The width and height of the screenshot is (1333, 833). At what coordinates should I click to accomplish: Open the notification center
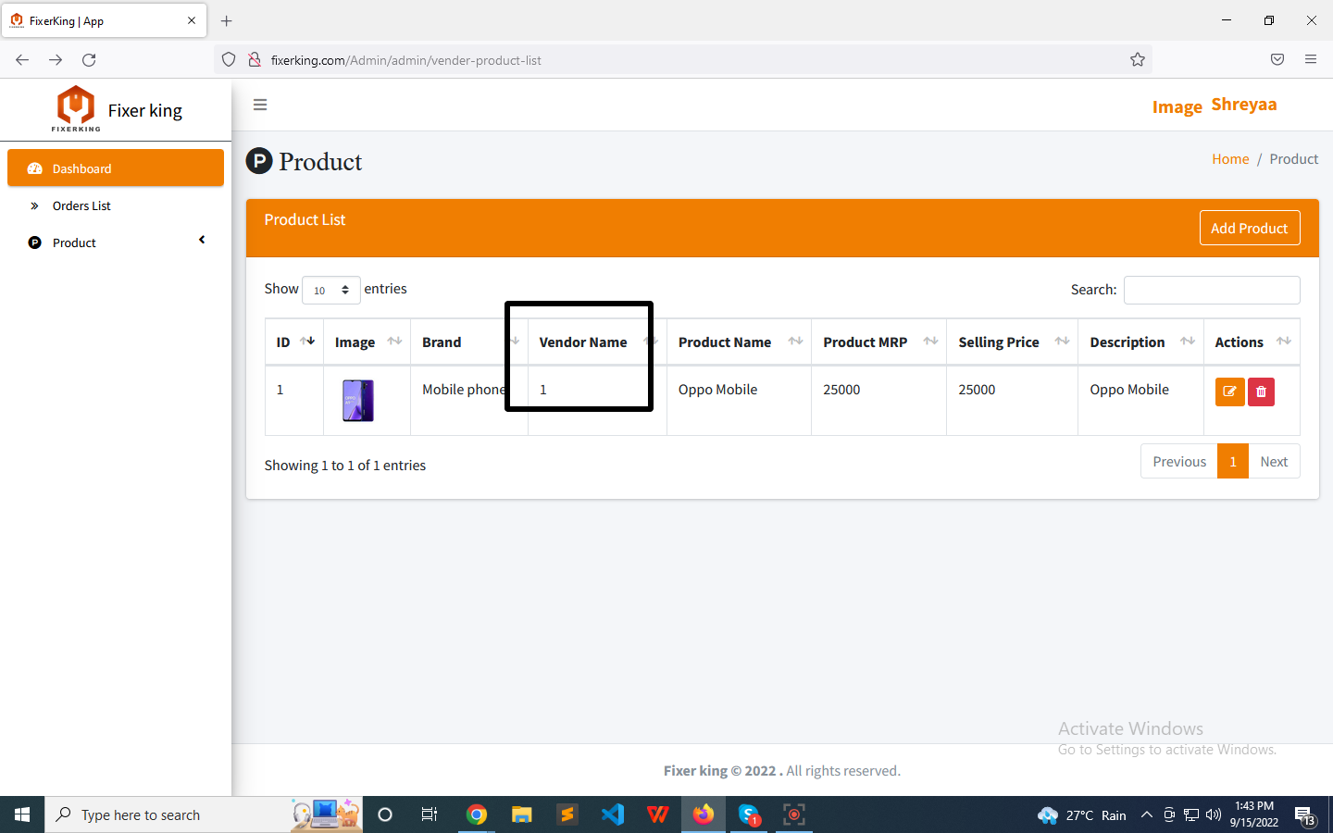pos(1305,815)
